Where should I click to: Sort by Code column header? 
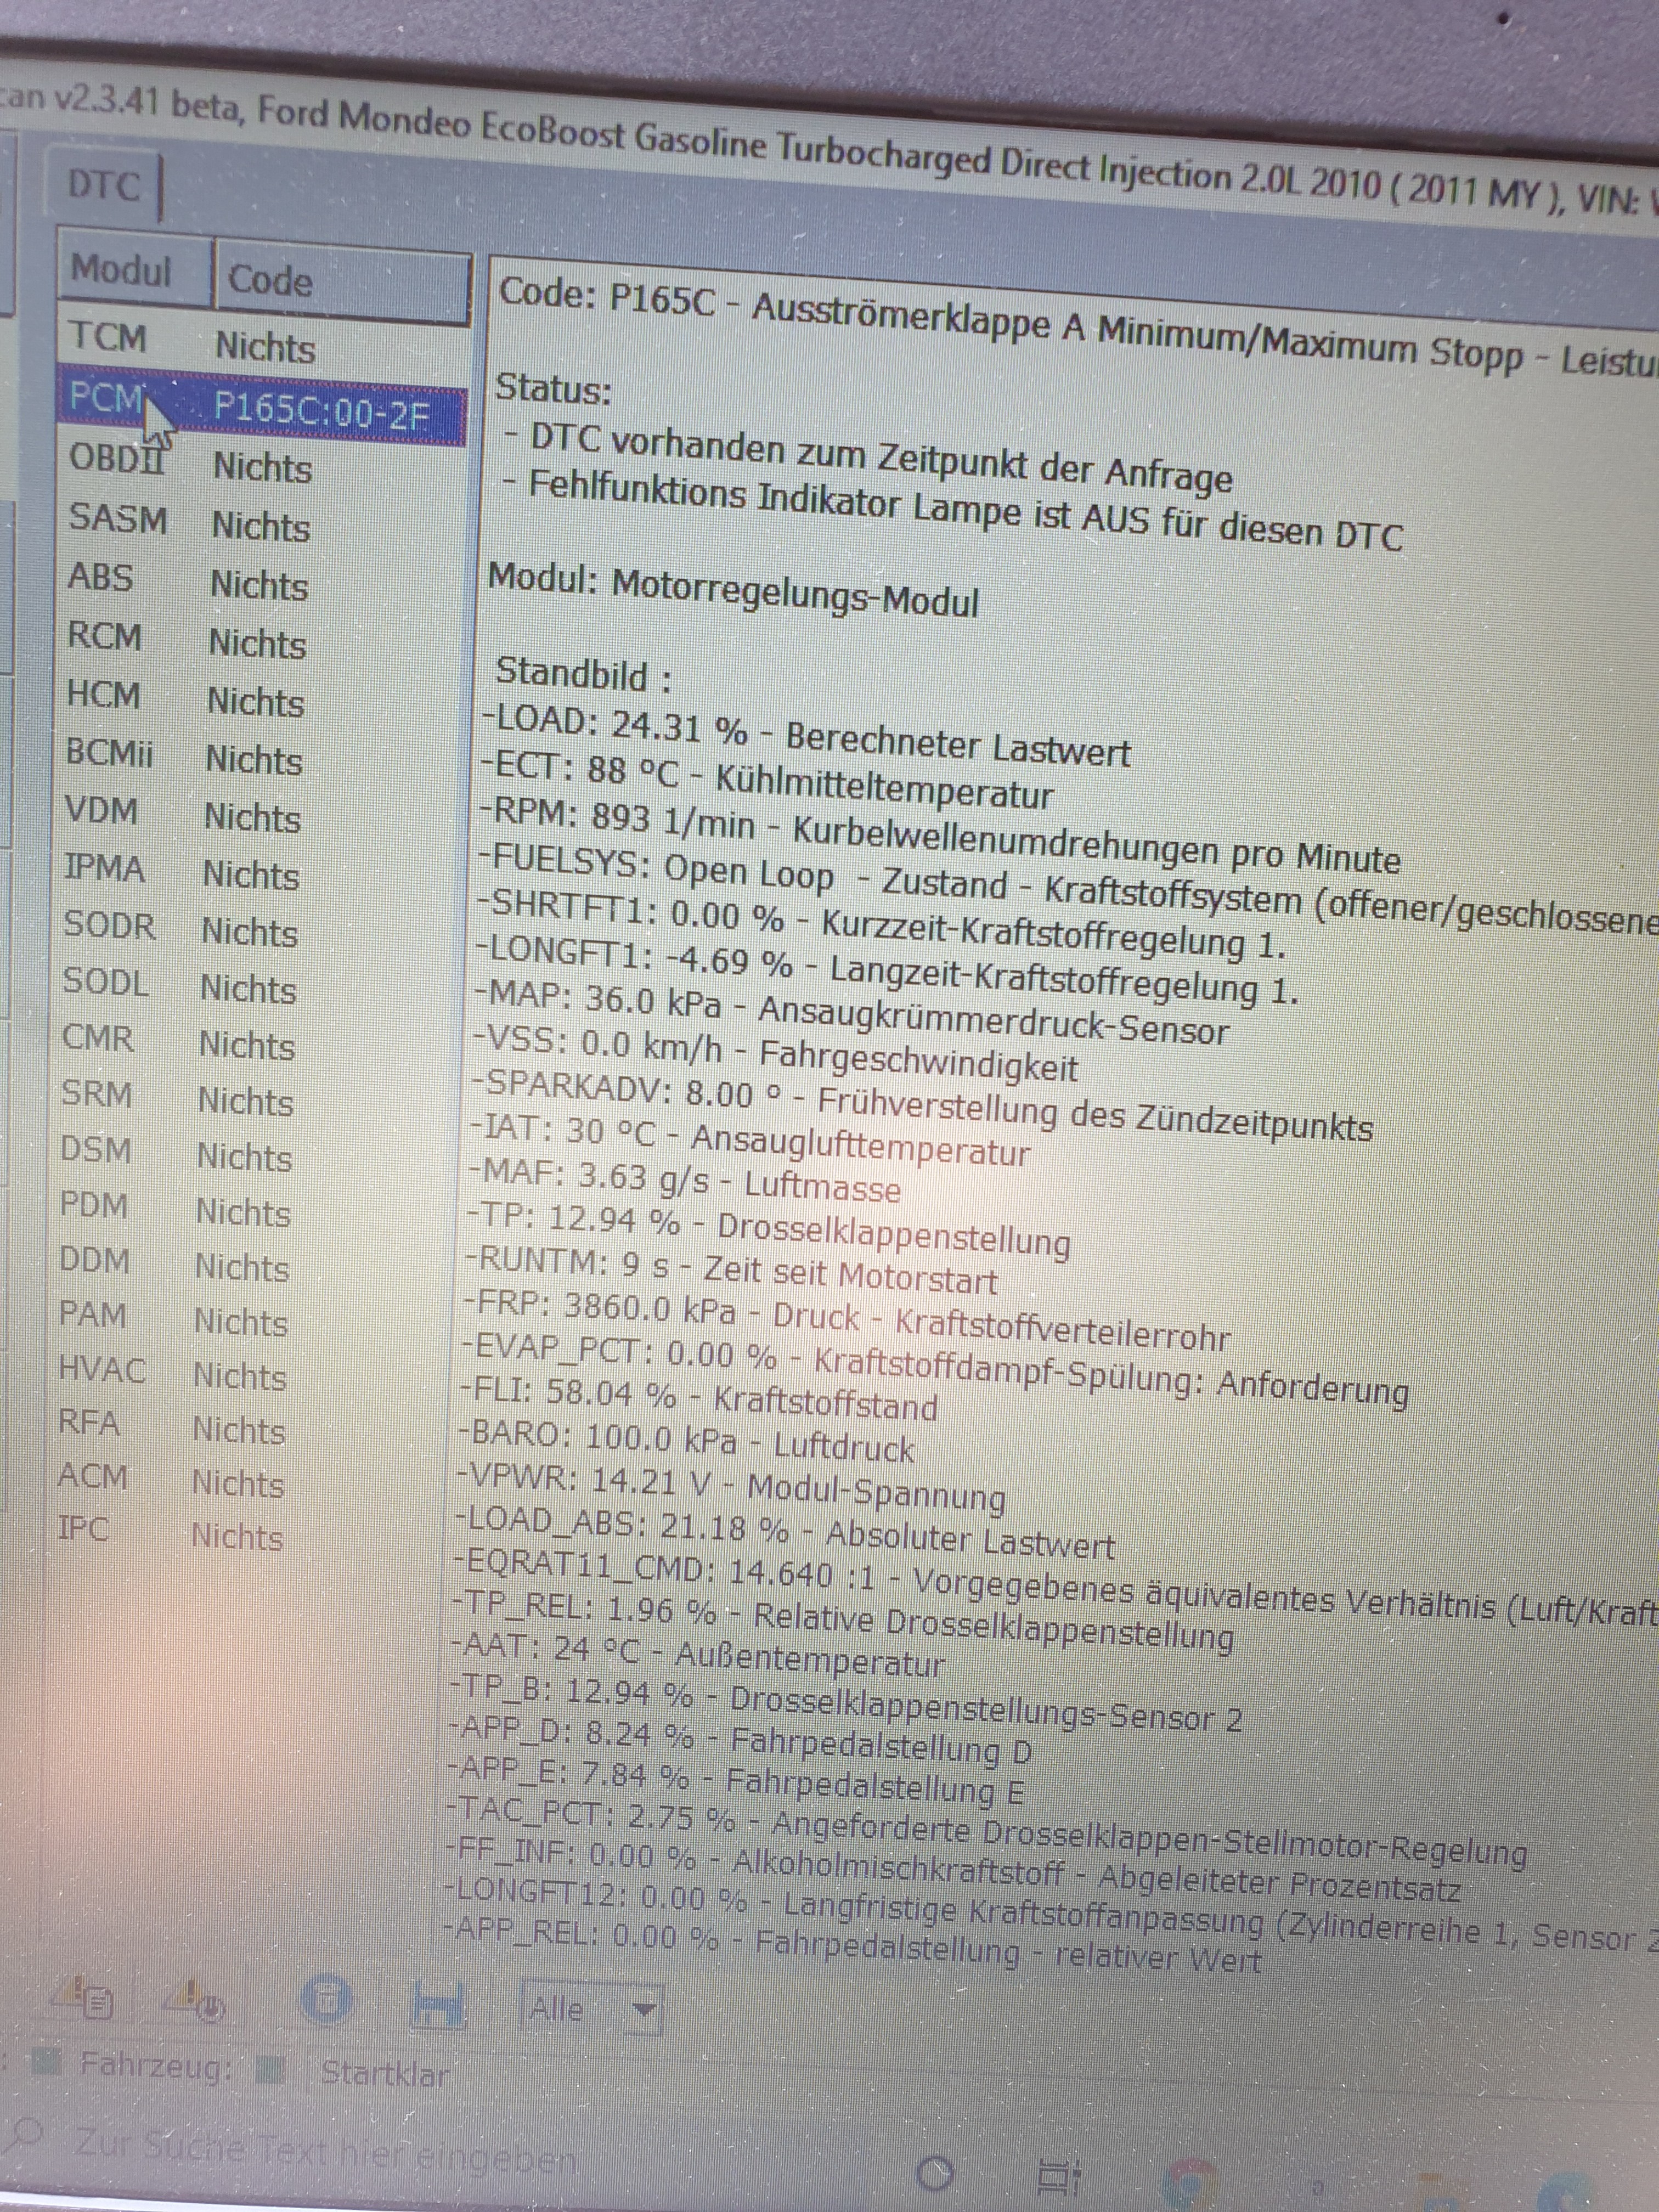(270, 280)
